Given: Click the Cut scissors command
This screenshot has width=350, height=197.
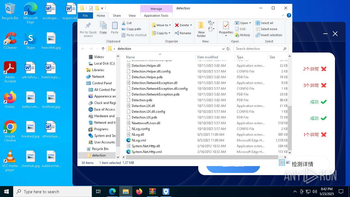Looking at the screenshot, I should pos(127,23).
